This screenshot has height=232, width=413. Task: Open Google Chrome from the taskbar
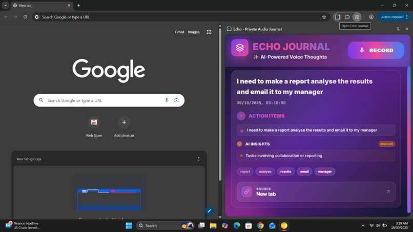click(260, 226)
